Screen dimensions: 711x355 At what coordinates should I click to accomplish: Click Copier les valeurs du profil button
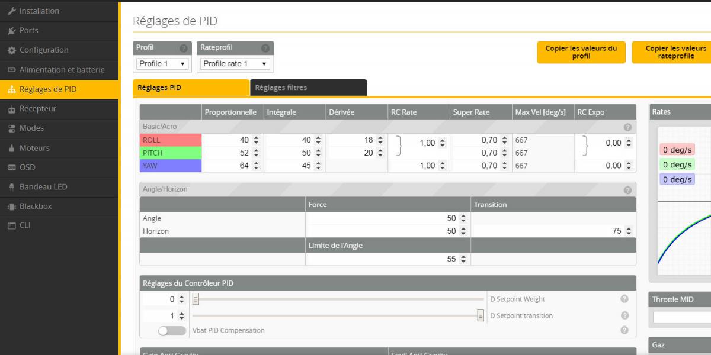(x=581, y=52)
